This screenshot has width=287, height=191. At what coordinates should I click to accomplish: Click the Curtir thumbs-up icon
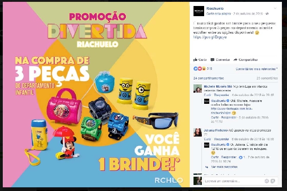tap(195, 60)
